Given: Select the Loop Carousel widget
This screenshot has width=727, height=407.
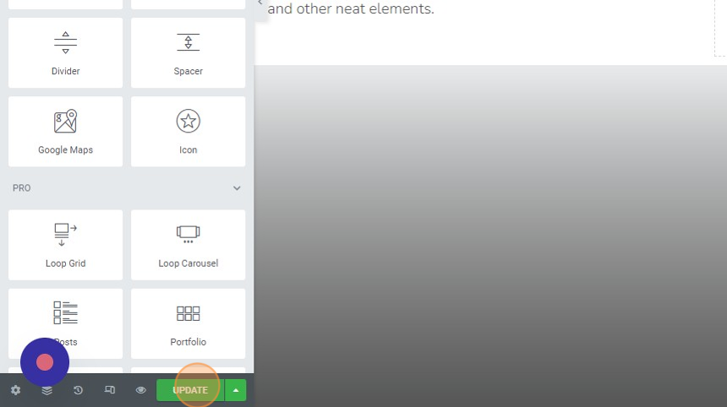Looking at the screenshot, I should (188, 245).
